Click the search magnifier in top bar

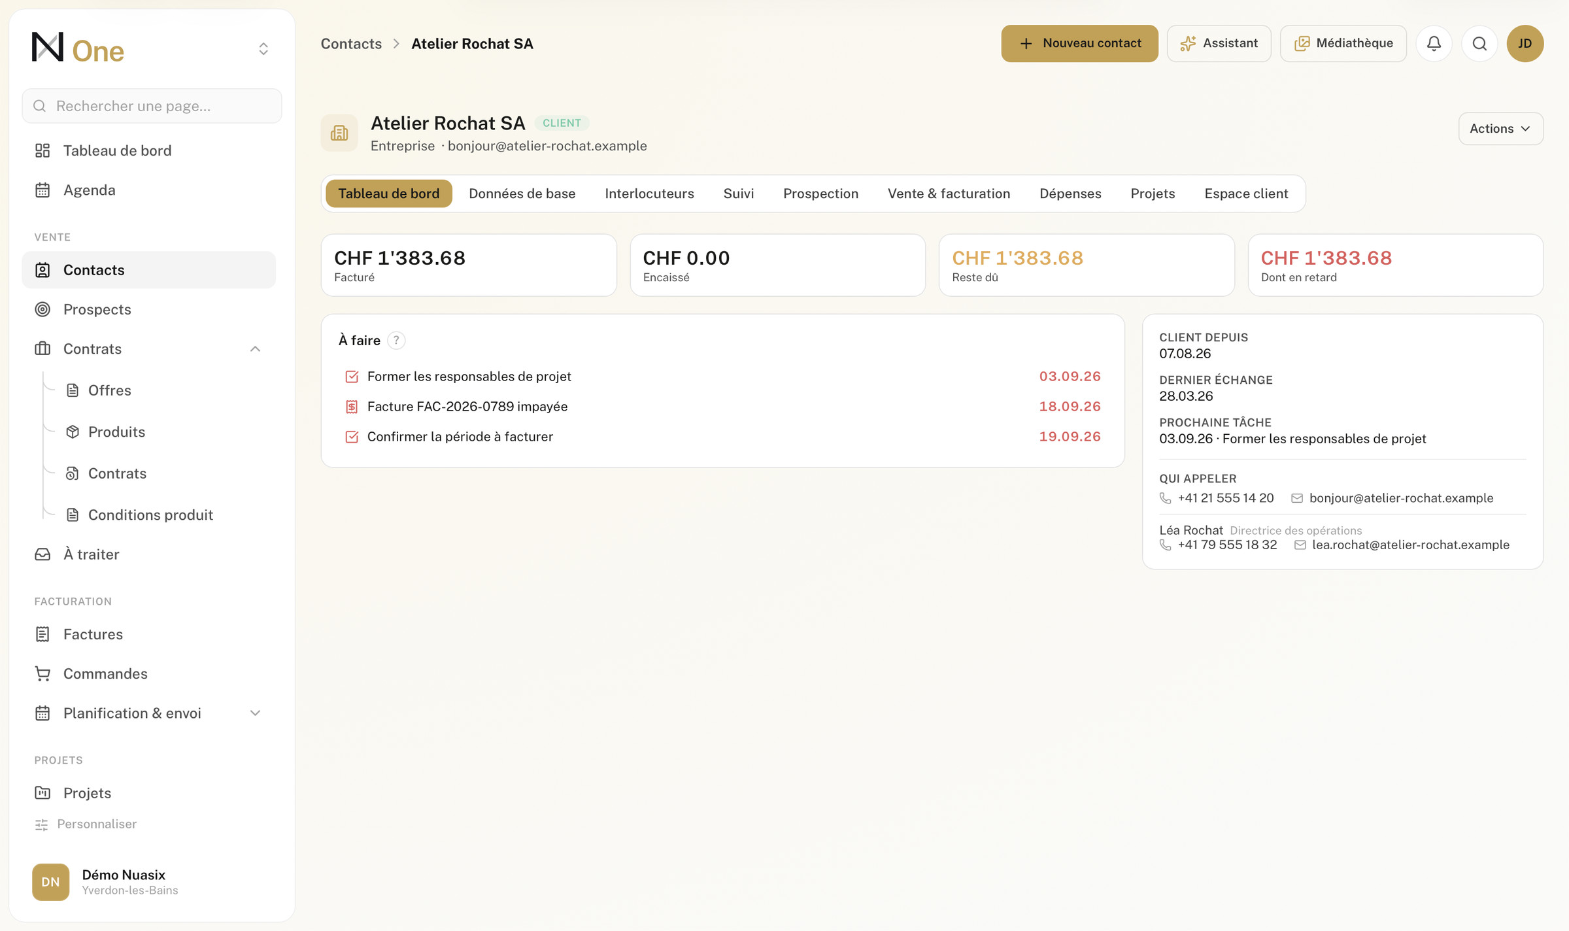[1479, 43]
